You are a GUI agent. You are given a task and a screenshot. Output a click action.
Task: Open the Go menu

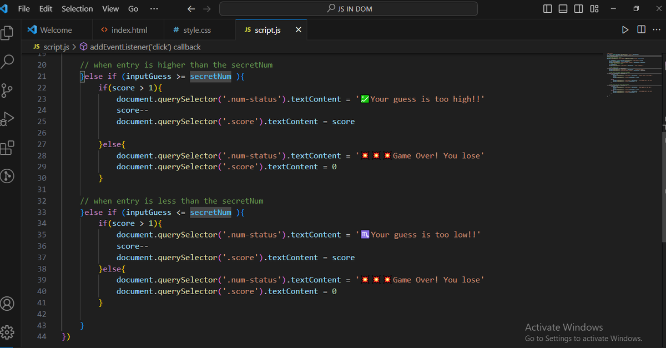133,9
